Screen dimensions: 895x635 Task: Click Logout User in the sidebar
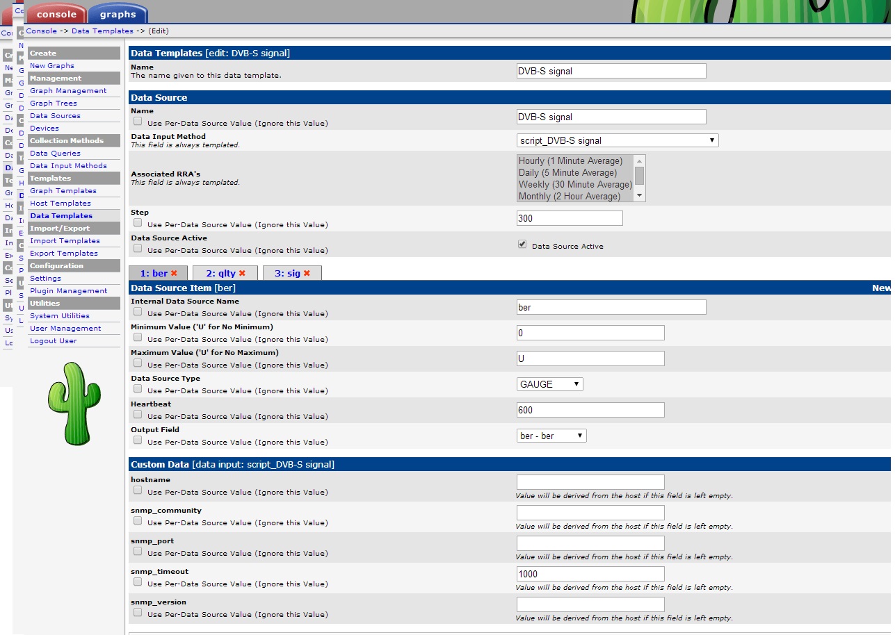pyautogui.click(x=54, y=341)
